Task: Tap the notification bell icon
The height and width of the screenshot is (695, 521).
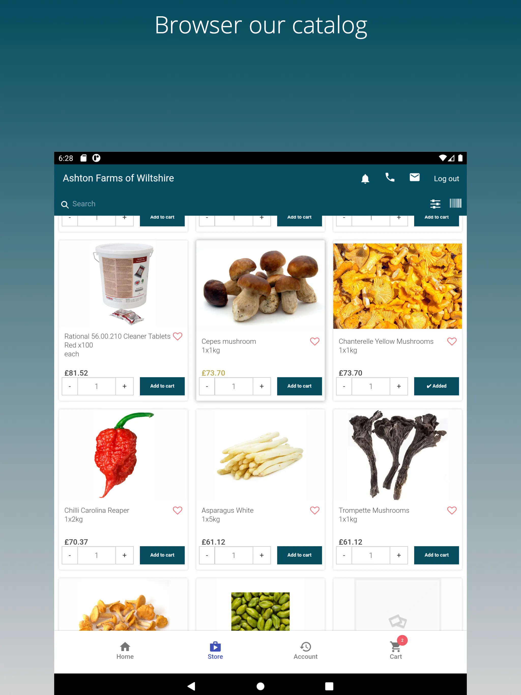Action: [365, 178]
